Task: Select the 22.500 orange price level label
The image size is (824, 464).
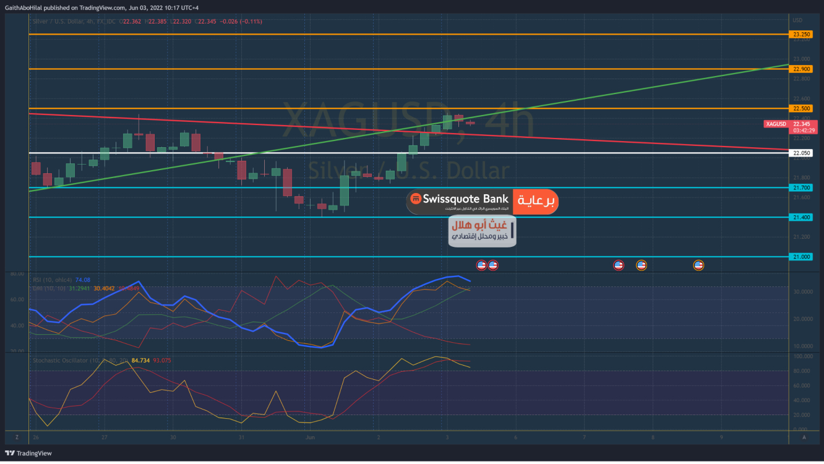Action: click(x=802, y=108)
